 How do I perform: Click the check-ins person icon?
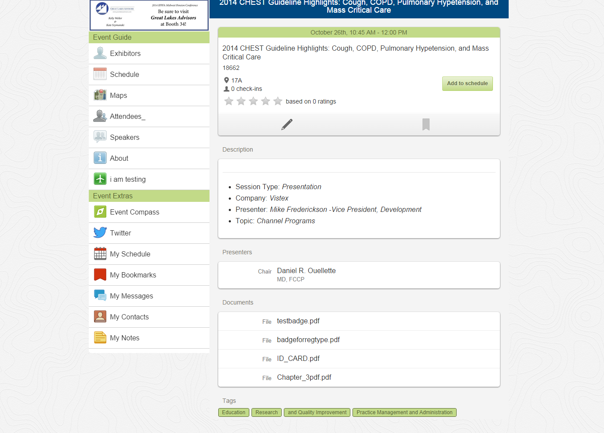[227, 89]
